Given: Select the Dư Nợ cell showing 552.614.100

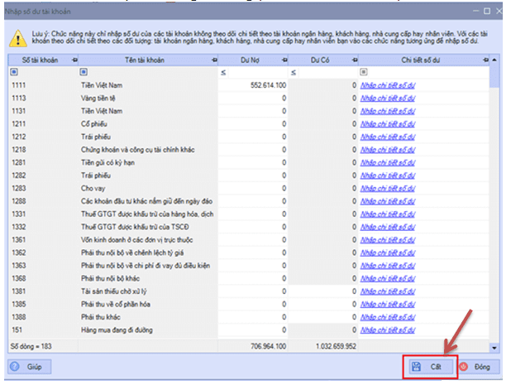Looking at the screenshot, I should [259, 85].
